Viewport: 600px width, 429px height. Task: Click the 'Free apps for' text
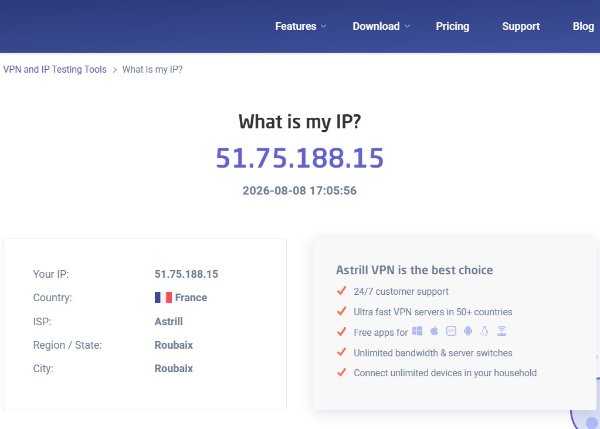pos(381,333)
